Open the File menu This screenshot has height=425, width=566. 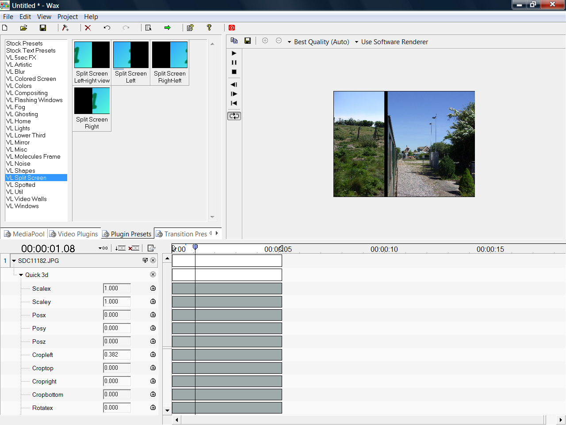click(x=8, y=17)
